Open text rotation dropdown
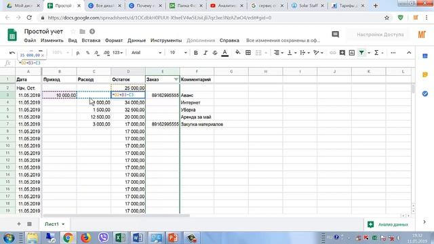This screenshot has width=434, height=244. pos(318,53)
